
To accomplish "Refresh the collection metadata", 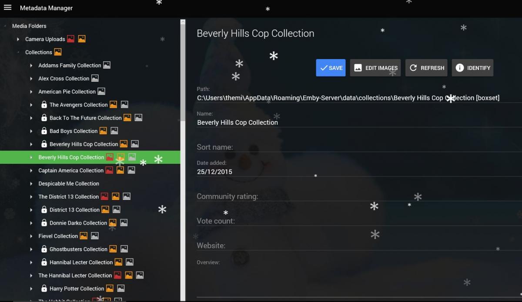I will coord(427,68).
